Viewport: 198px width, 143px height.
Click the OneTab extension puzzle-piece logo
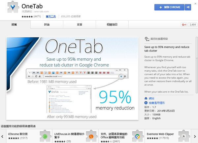tap(13, 7)
